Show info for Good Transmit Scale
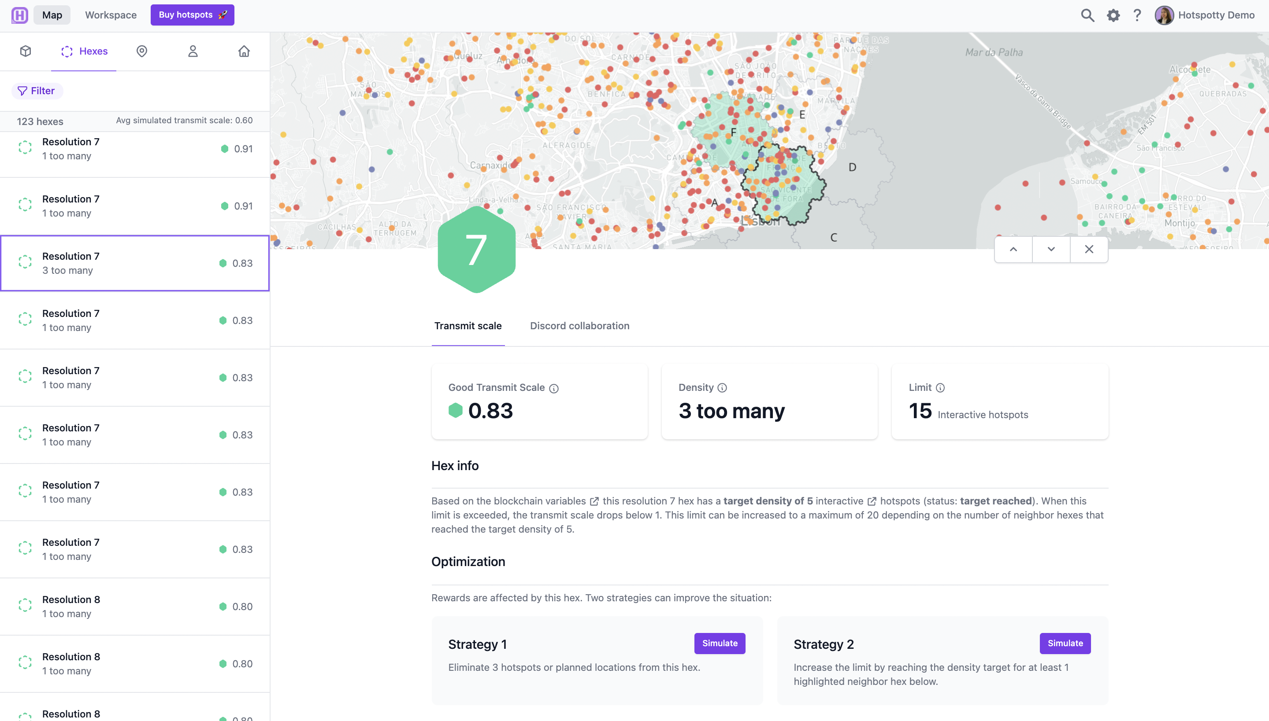 (554, 388)
